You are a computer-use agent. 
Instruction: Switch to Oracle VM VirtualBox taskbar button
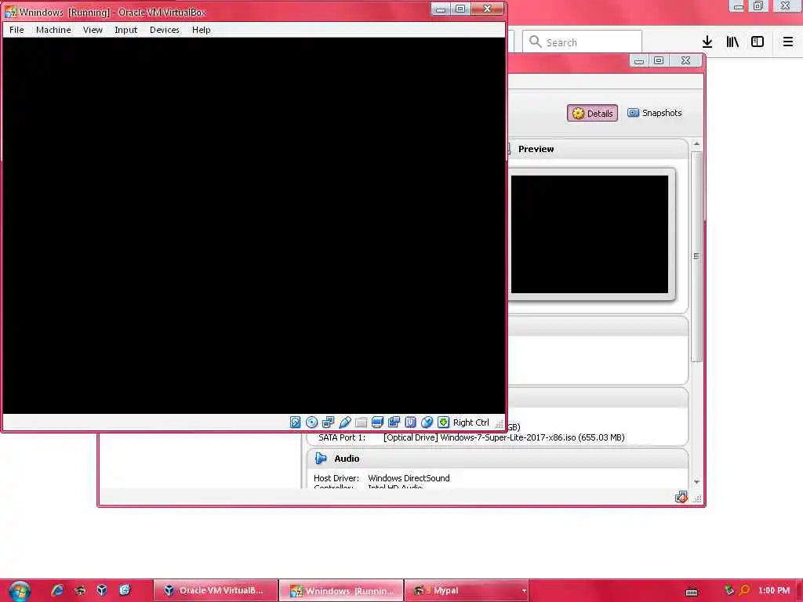click(x=216, y=591)
